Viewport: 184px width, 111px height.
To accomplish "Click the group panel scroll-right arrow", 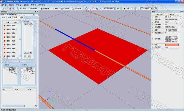I will [31, 52].
